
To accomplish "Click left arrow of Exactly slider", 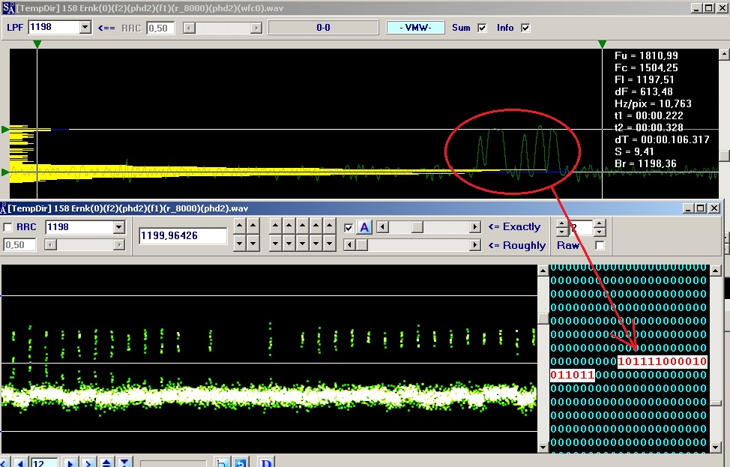I will [383, 226].
